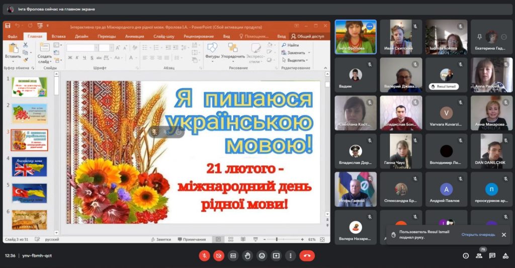Click the present screen icon

[276, 255]
